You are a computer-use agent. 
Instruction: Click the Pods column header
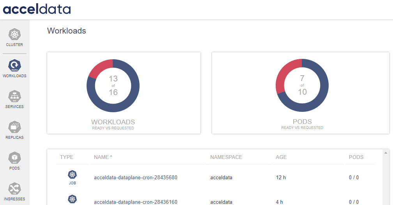[x=356, y=157]
